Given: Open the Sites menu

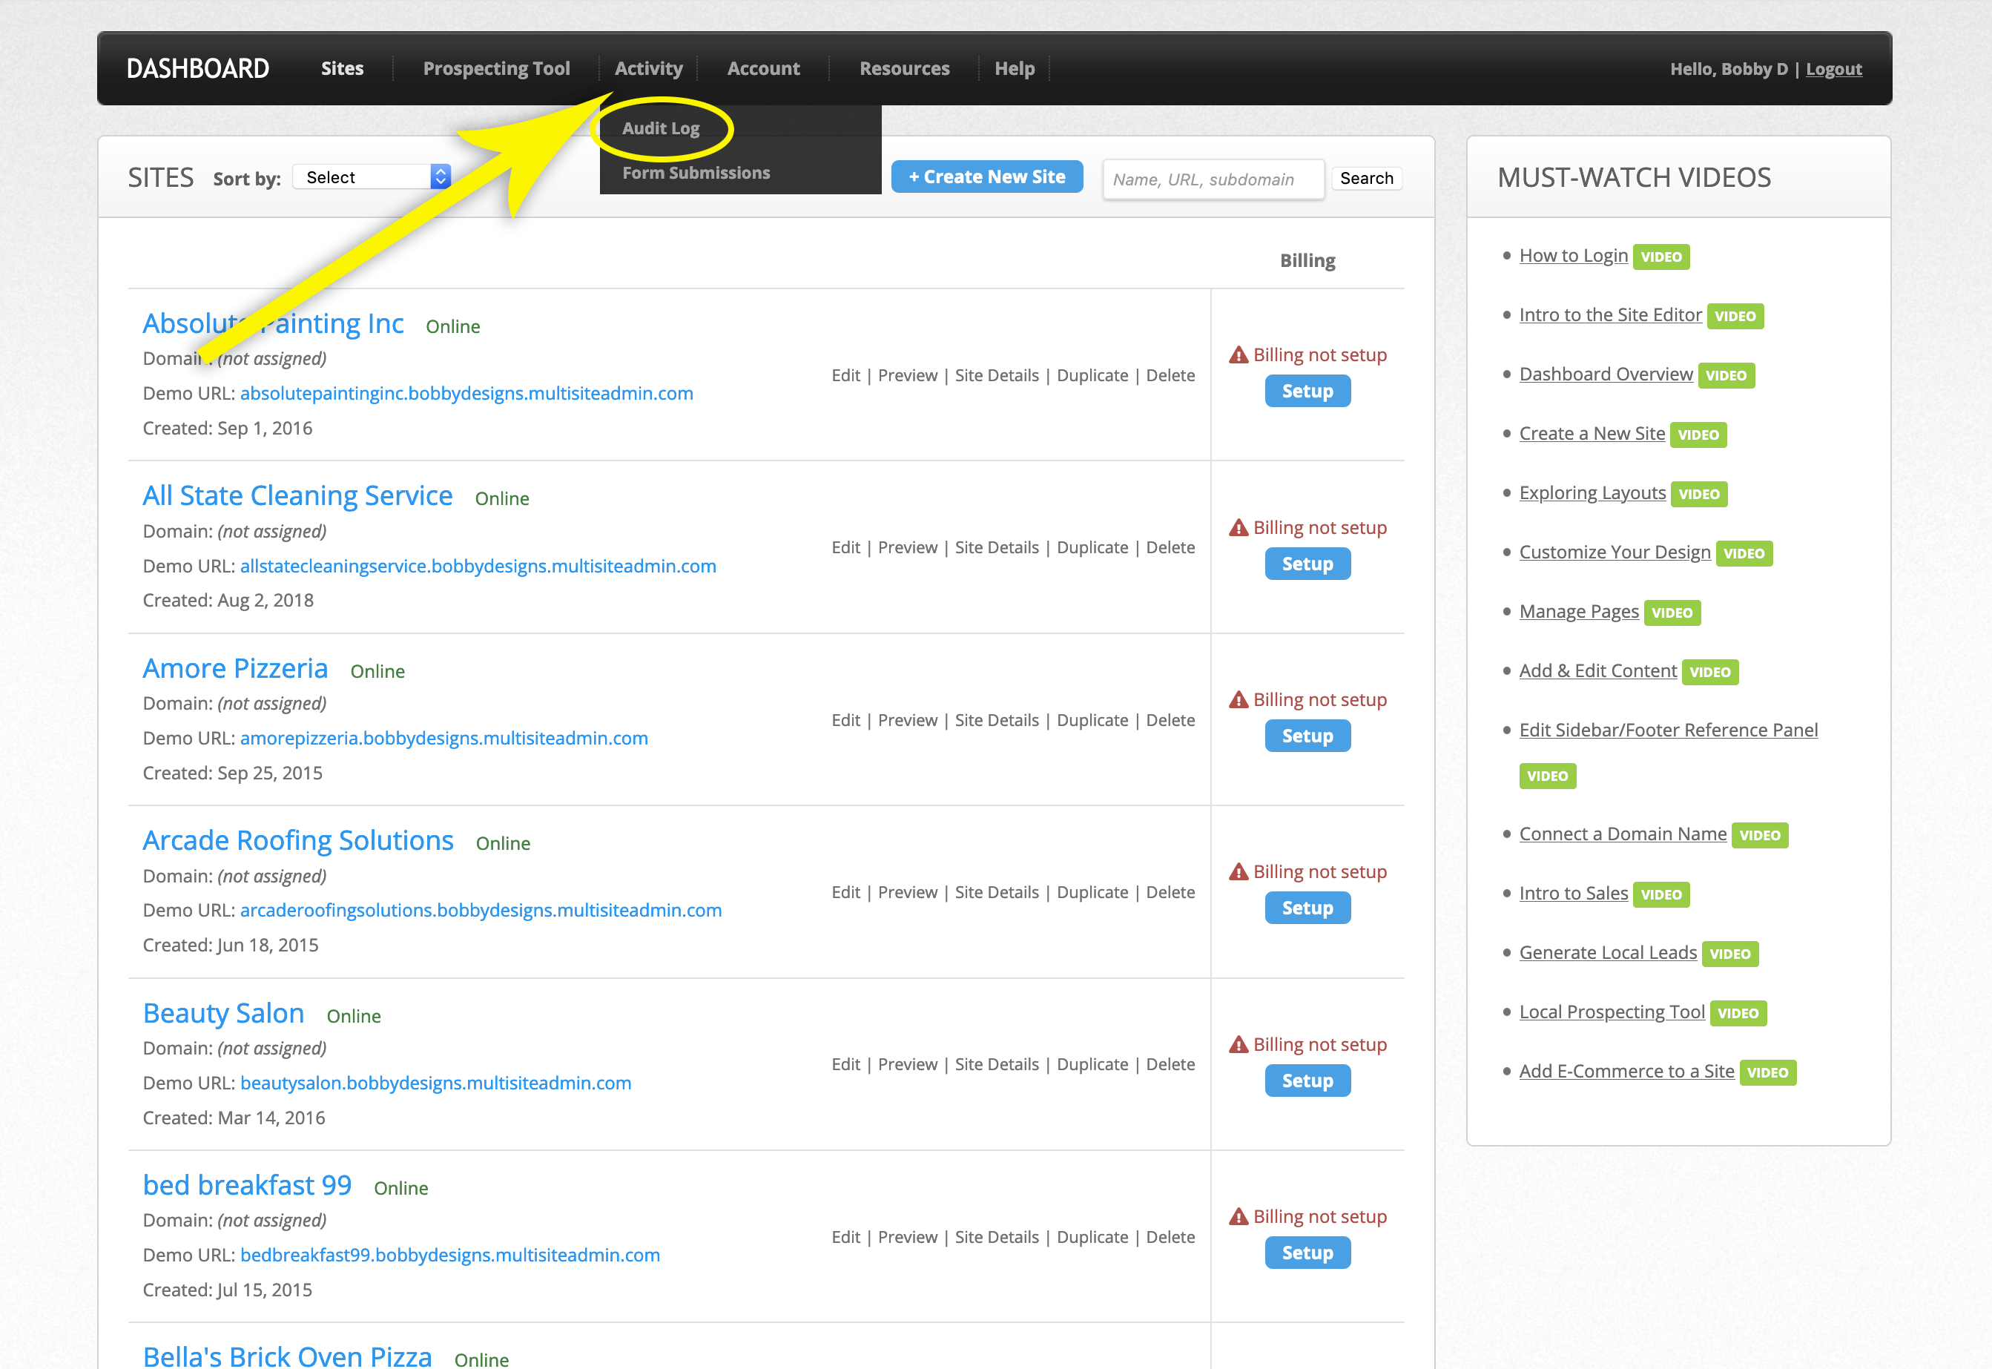Looking at the screenshot, I should coord(343,69).
